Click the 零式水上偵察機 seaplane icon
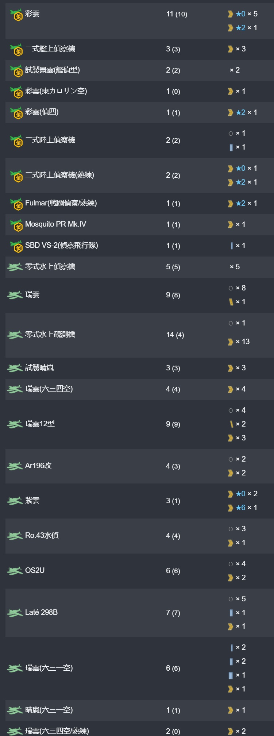The width and height of the screenshot is (274, 736). click(x=15, y=267)
